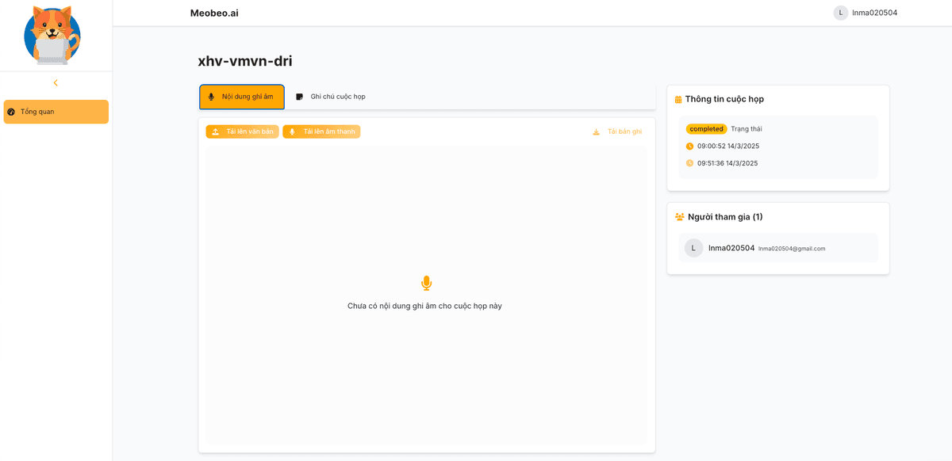Click the participant email lnma020504@gmail.com
952x461 pixels.
pos(792,249)
